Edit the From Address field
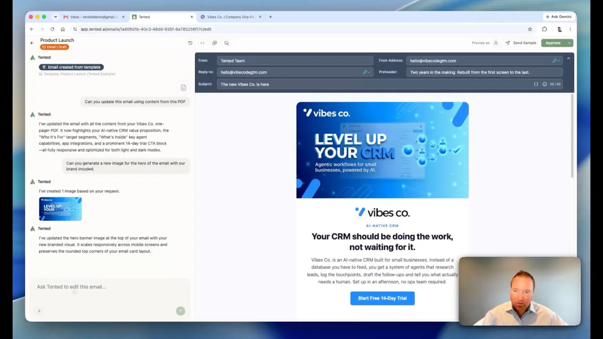Viewport: 603px width, 339px height. point(484,61)
